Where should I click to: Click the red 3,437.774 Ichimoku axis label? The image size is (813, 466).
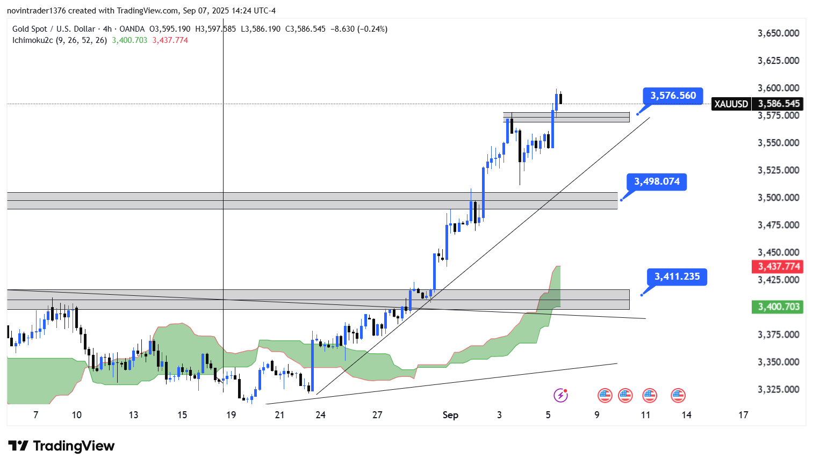coord(779,266)
